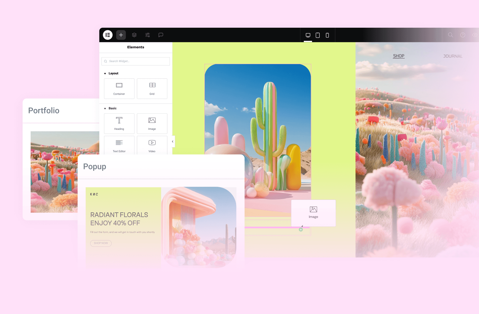Switch to mobile view mode
The height and width of the screenshot is (314, 479).
[327, 35]
